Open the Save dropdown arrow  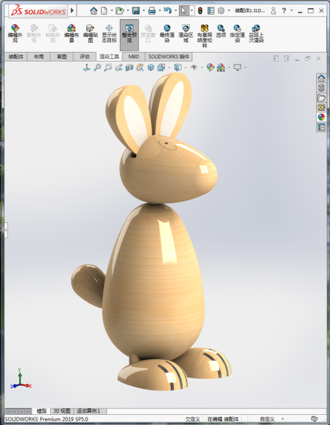pos(143,11)
